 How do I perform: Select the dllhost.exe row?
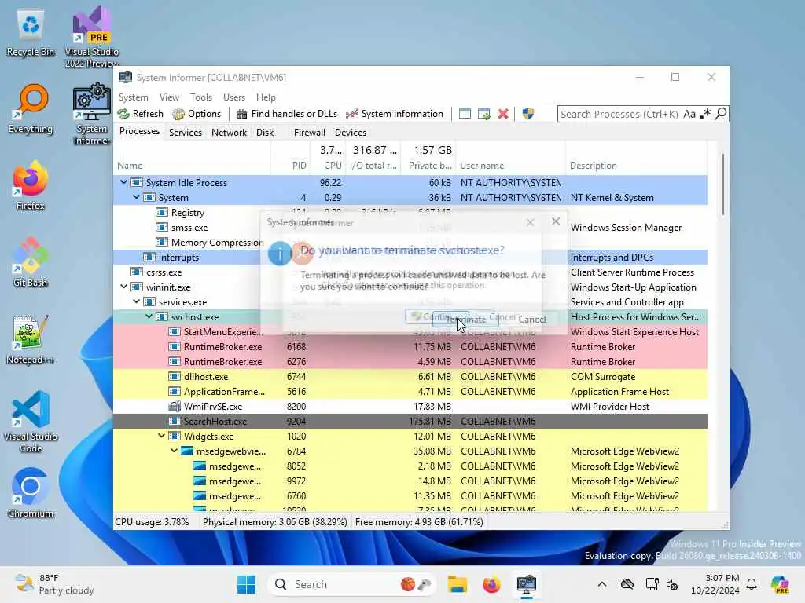410,377
